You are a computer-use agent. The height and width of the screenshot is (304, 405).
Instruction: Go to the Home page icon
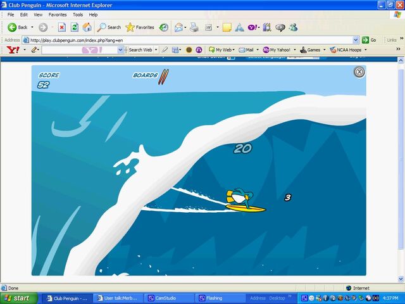click(x=87, y=27)
